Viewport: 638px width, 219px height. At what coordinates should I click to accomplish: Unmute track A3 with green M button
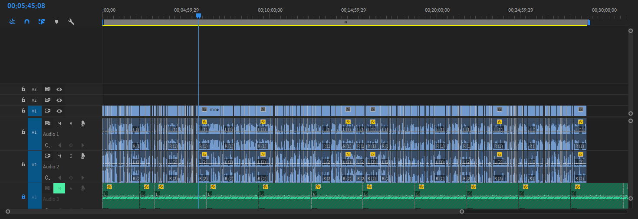coord(59,188)
